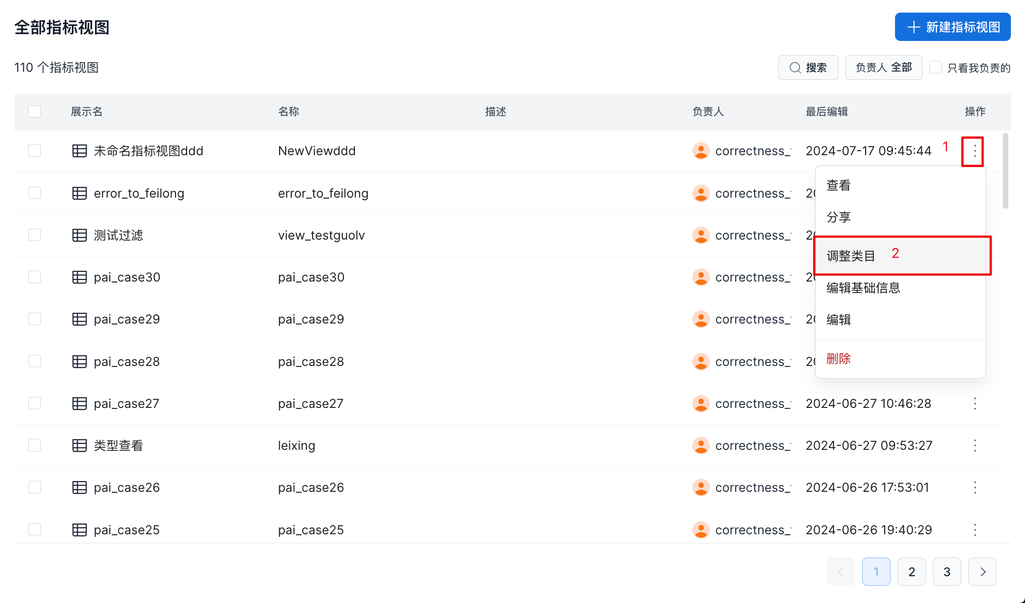Open the 负责人 全部 filter dropdown
The height and width of the screenshot is (603, 1025).
(x=883, y=67)
